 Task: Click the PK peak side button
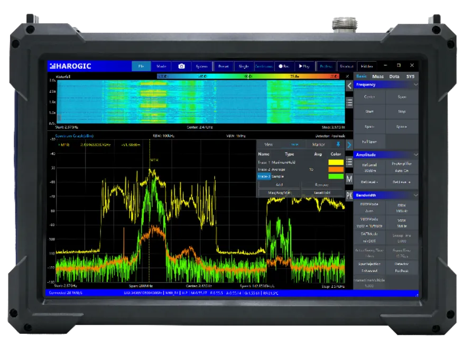[x=349, y=196]
